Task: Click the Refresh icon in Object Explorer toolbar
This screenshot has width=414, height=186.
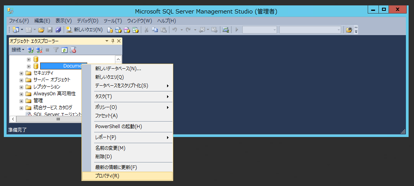Action: (64, 50)
